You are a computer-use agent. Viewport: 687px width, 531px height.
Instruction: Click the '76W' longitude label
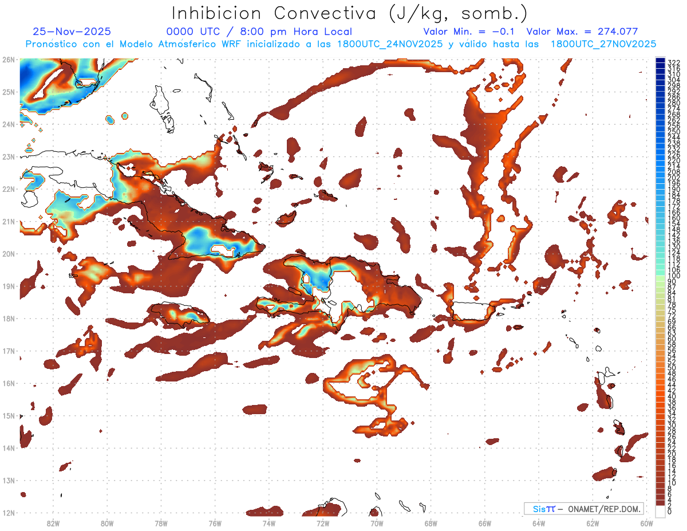coord(215,523)
